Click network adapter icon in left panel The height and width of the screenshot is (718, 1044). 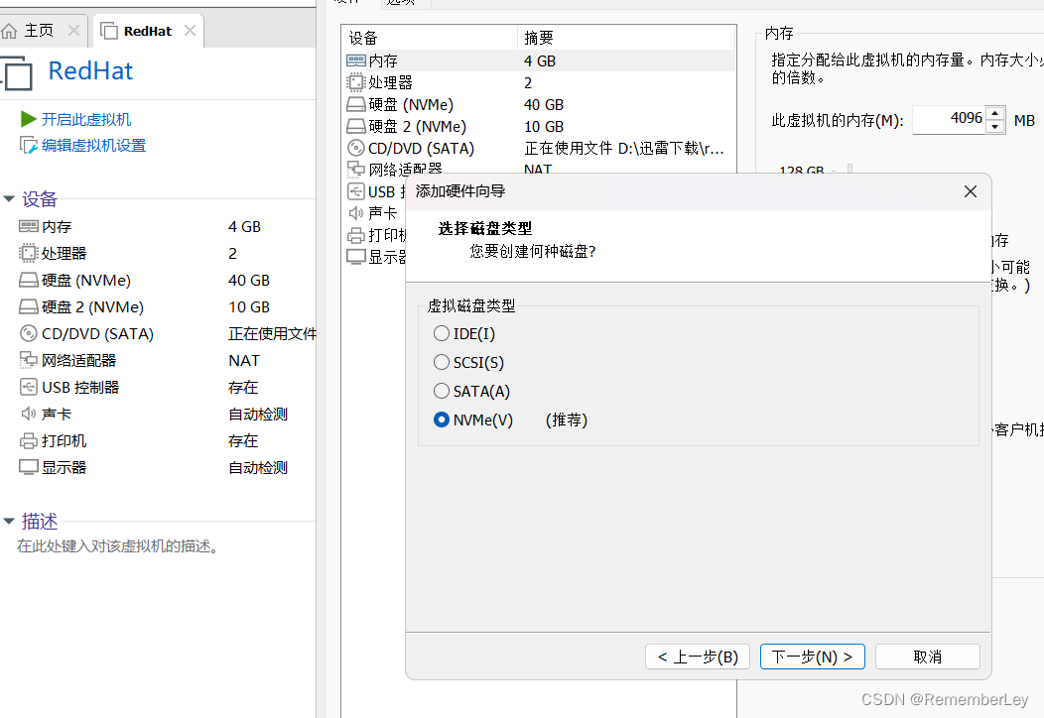tap(29, 360)
